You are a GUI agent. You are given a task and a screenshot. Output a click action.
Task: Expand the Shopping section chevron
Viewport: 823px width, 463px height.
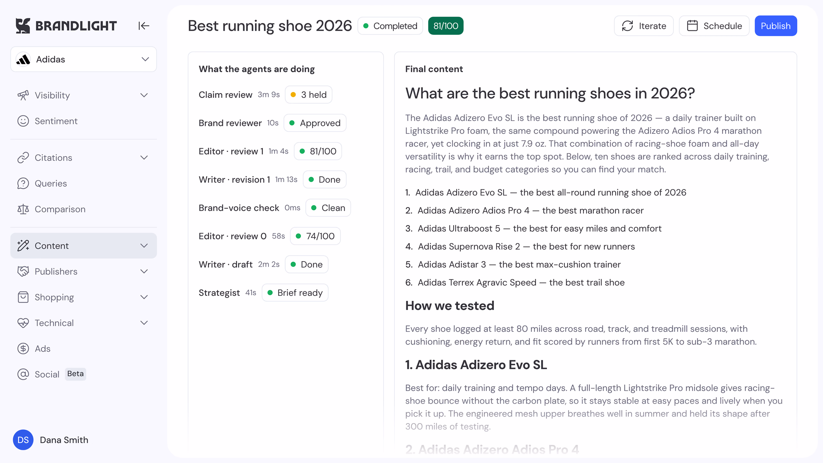144,297
